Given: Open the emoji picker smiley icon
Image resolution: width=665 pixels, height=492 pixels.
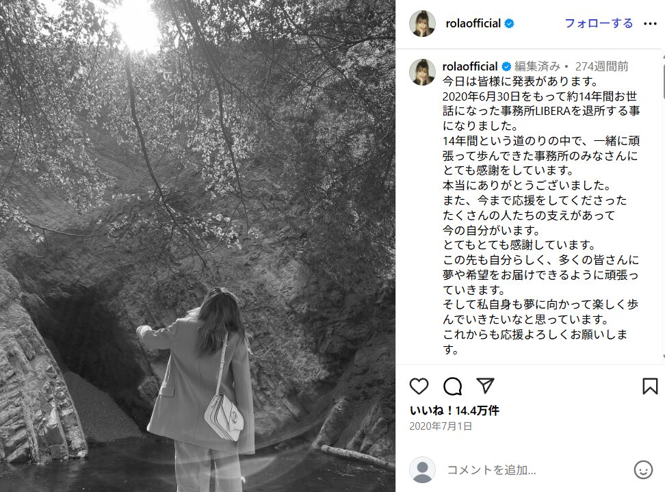Looking at the screenshot, I should 643,470.
